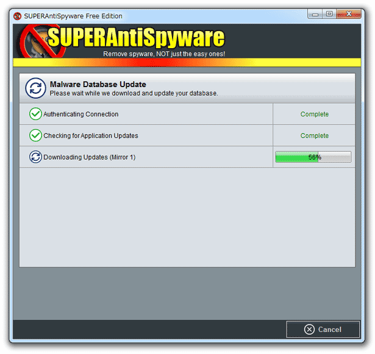The height and width of the screenshot is (354, 375).
Task: Click the app icon in the title bar
Action: coord(18,16)
